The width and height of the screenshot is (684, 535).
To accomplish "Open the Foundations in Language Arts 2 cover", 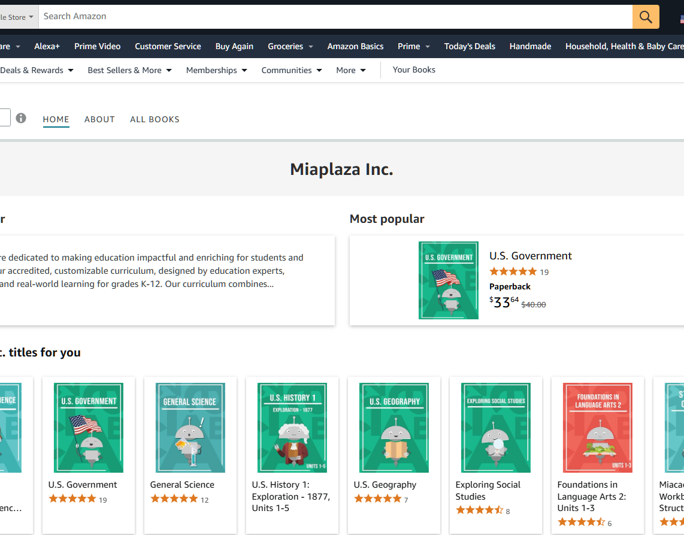I will [598, 428].
